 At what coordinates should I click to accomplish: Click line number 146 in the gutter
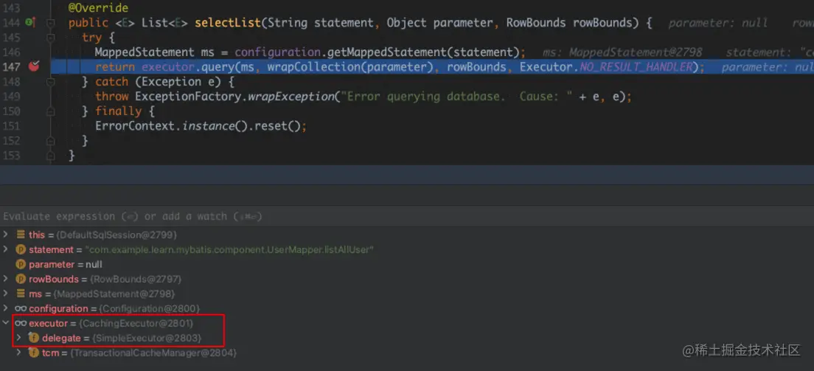(x=11, y=52)
